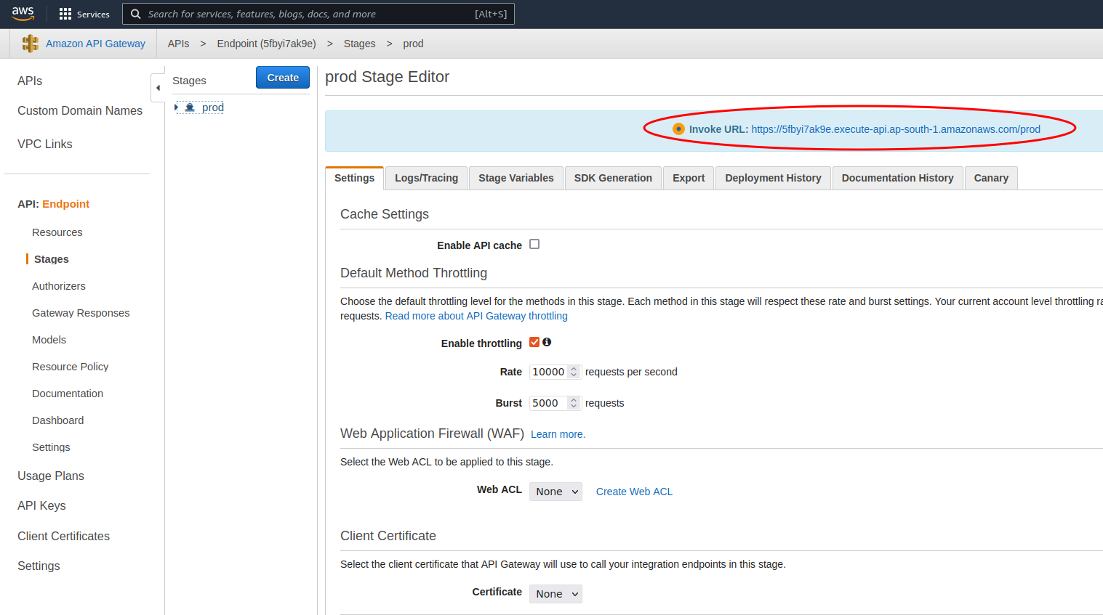Screen dimensions: 1103x615
Task: Click the search magnifier icon
Action: tap(135, 14)
